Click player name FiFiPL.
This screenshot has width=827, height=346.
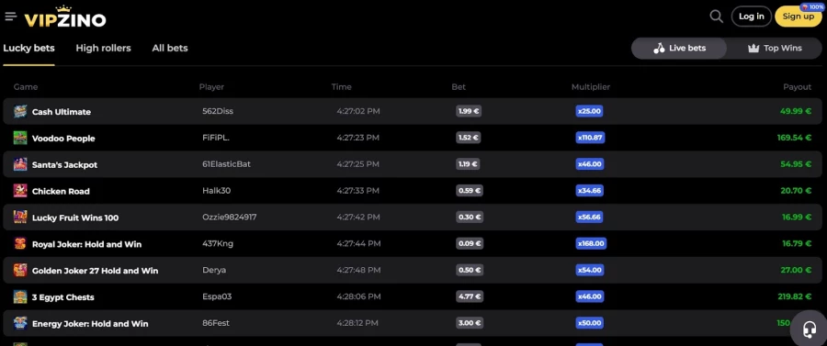tap(216, 138)
